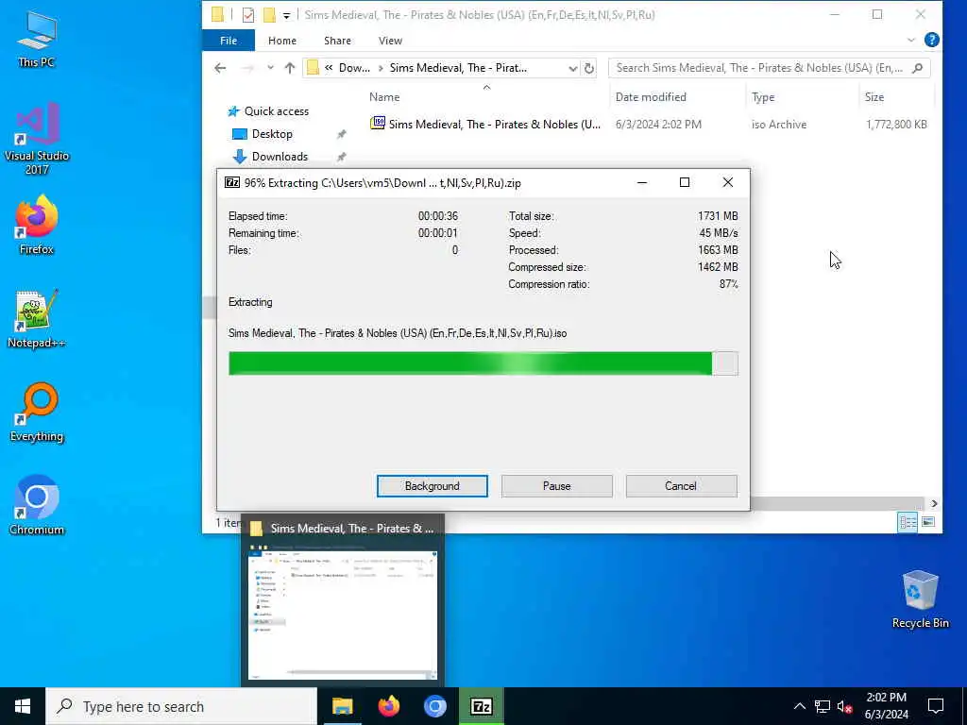The image size is (967, 725).
Task: Launch Visual Studio 2017 from desktop
Action: coord(37,139)
